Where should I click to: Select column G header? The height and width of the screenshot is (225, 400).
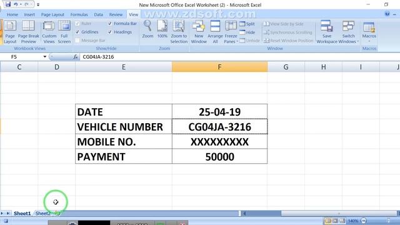click(286, 67)
